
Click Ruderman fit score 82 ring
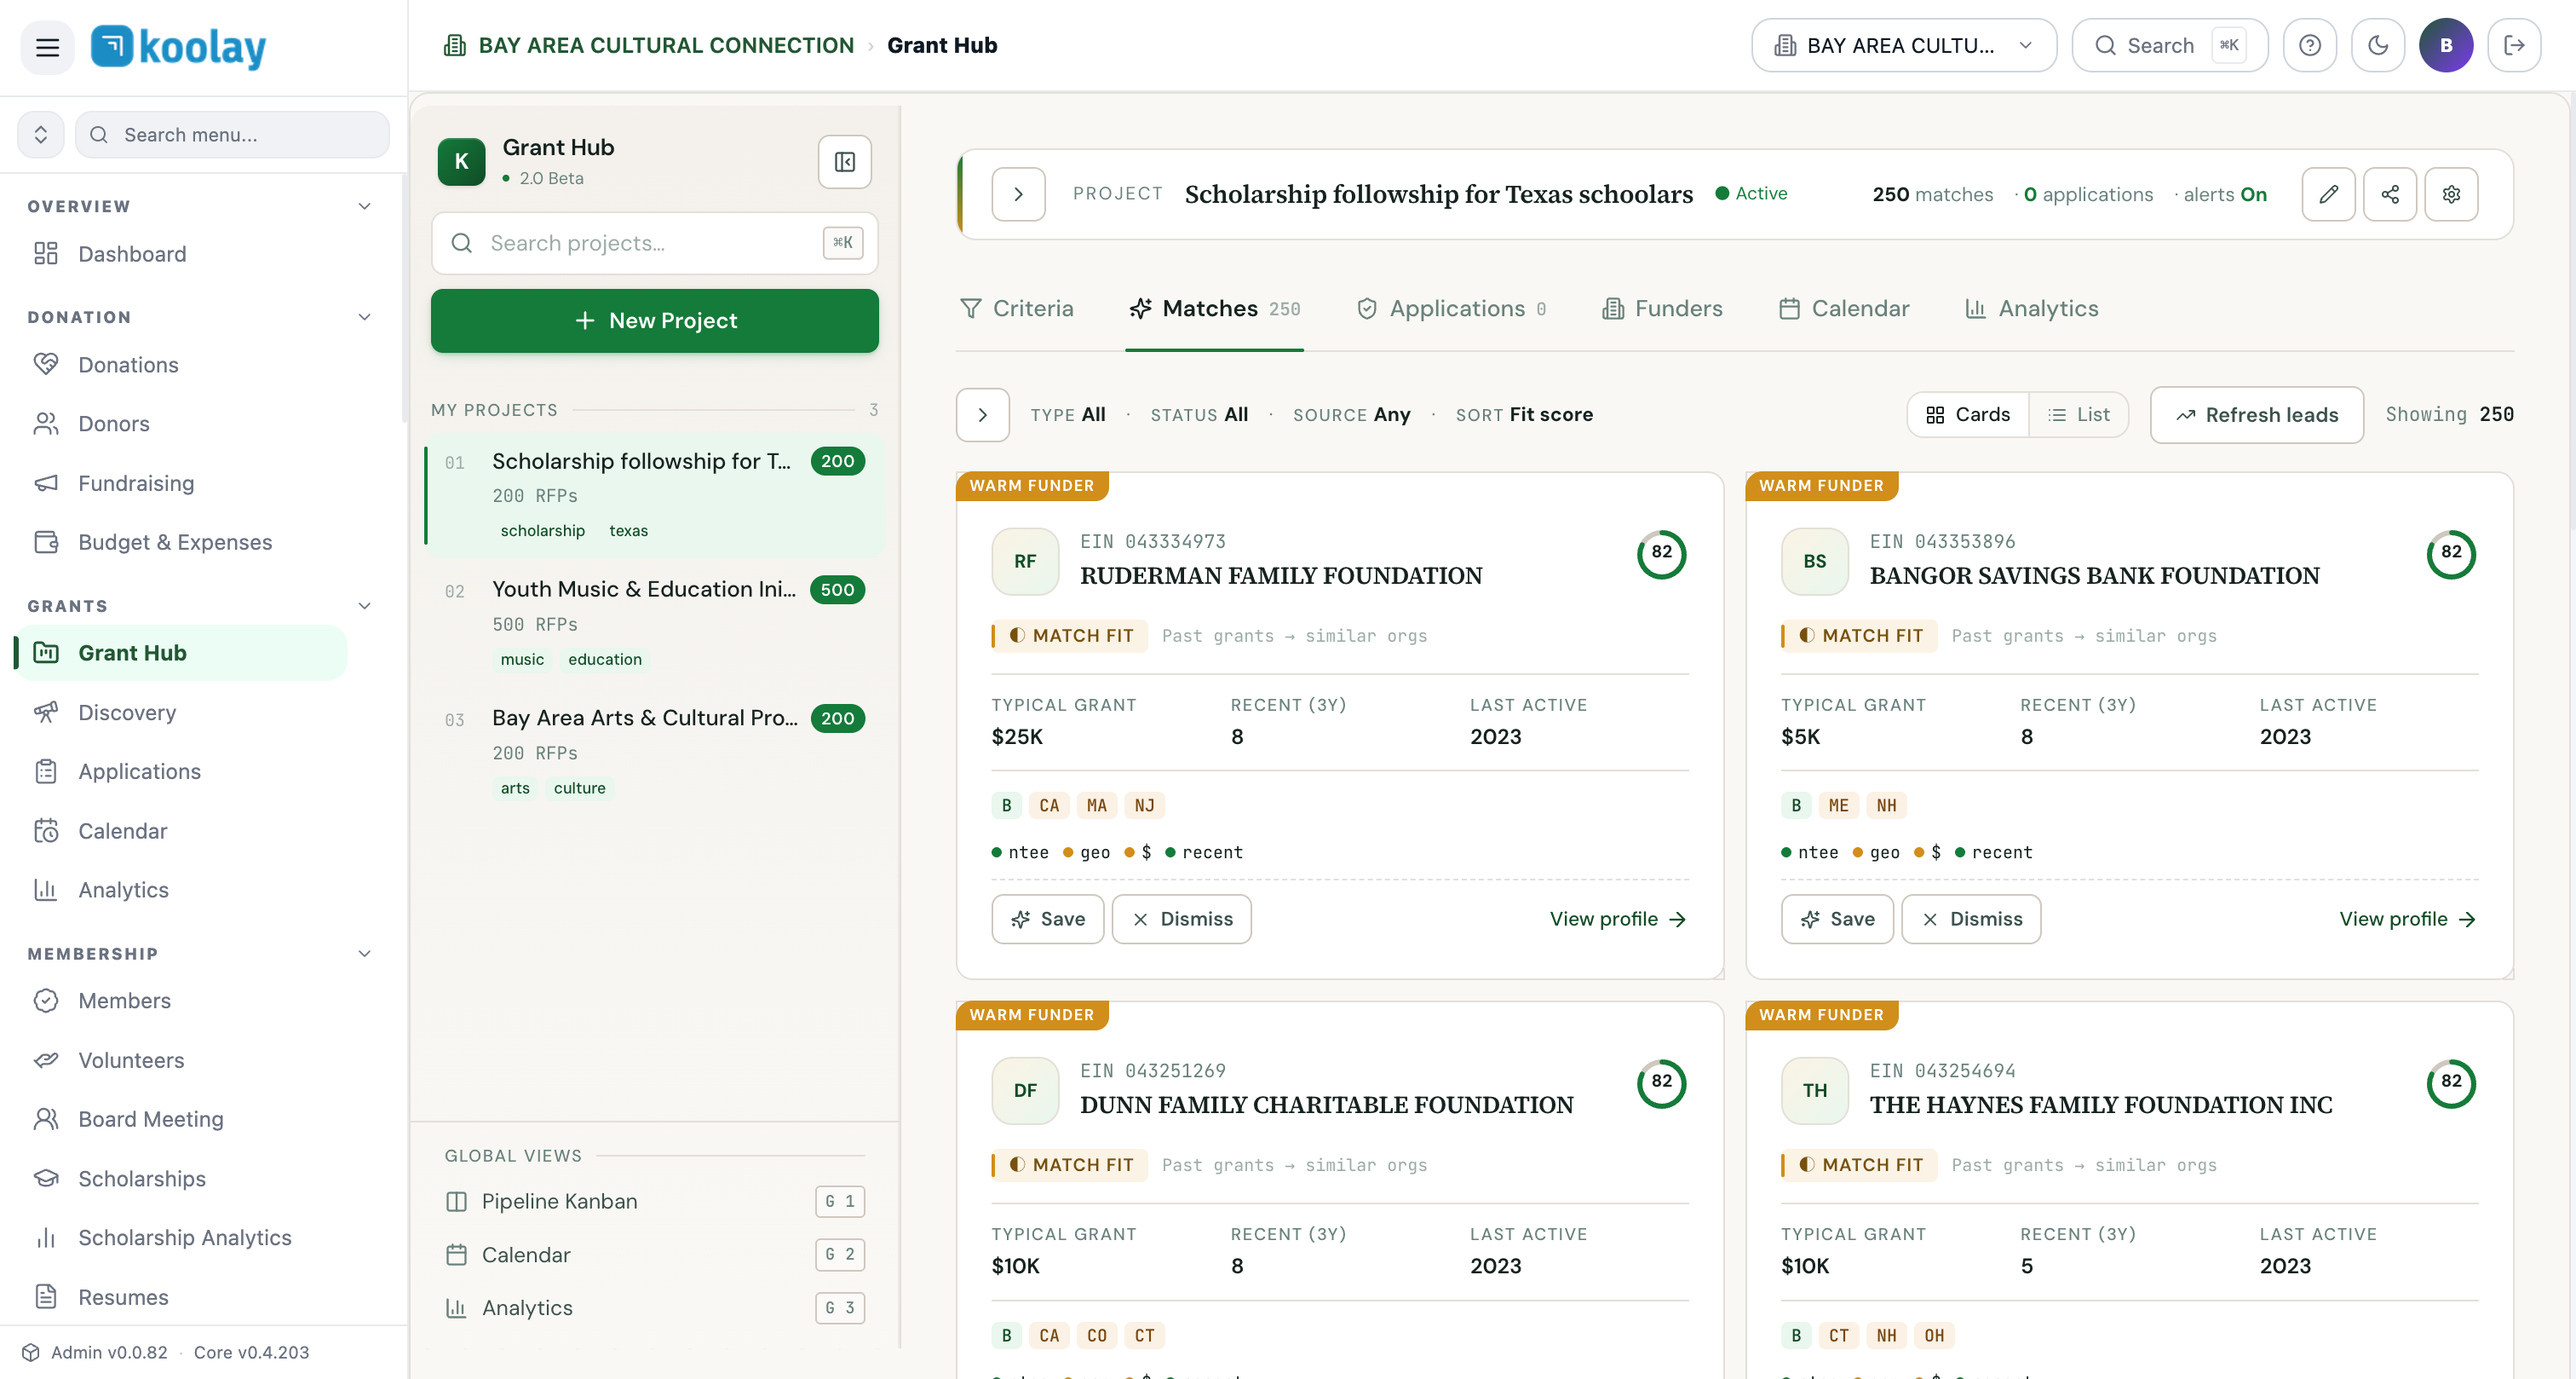click(x=1661, y=553)
